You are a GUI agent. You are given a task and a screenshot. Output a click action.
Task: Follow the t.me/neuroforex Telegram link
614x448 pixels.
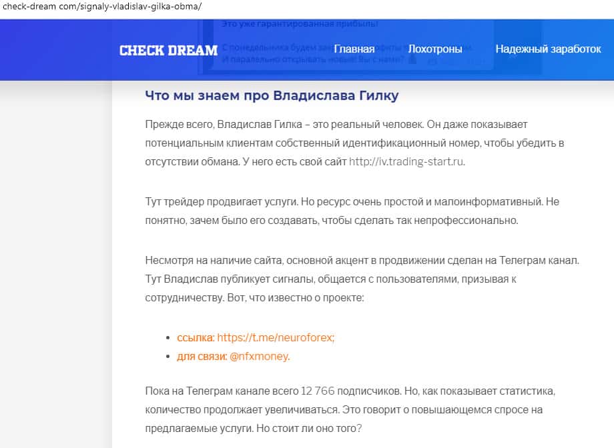276,337
